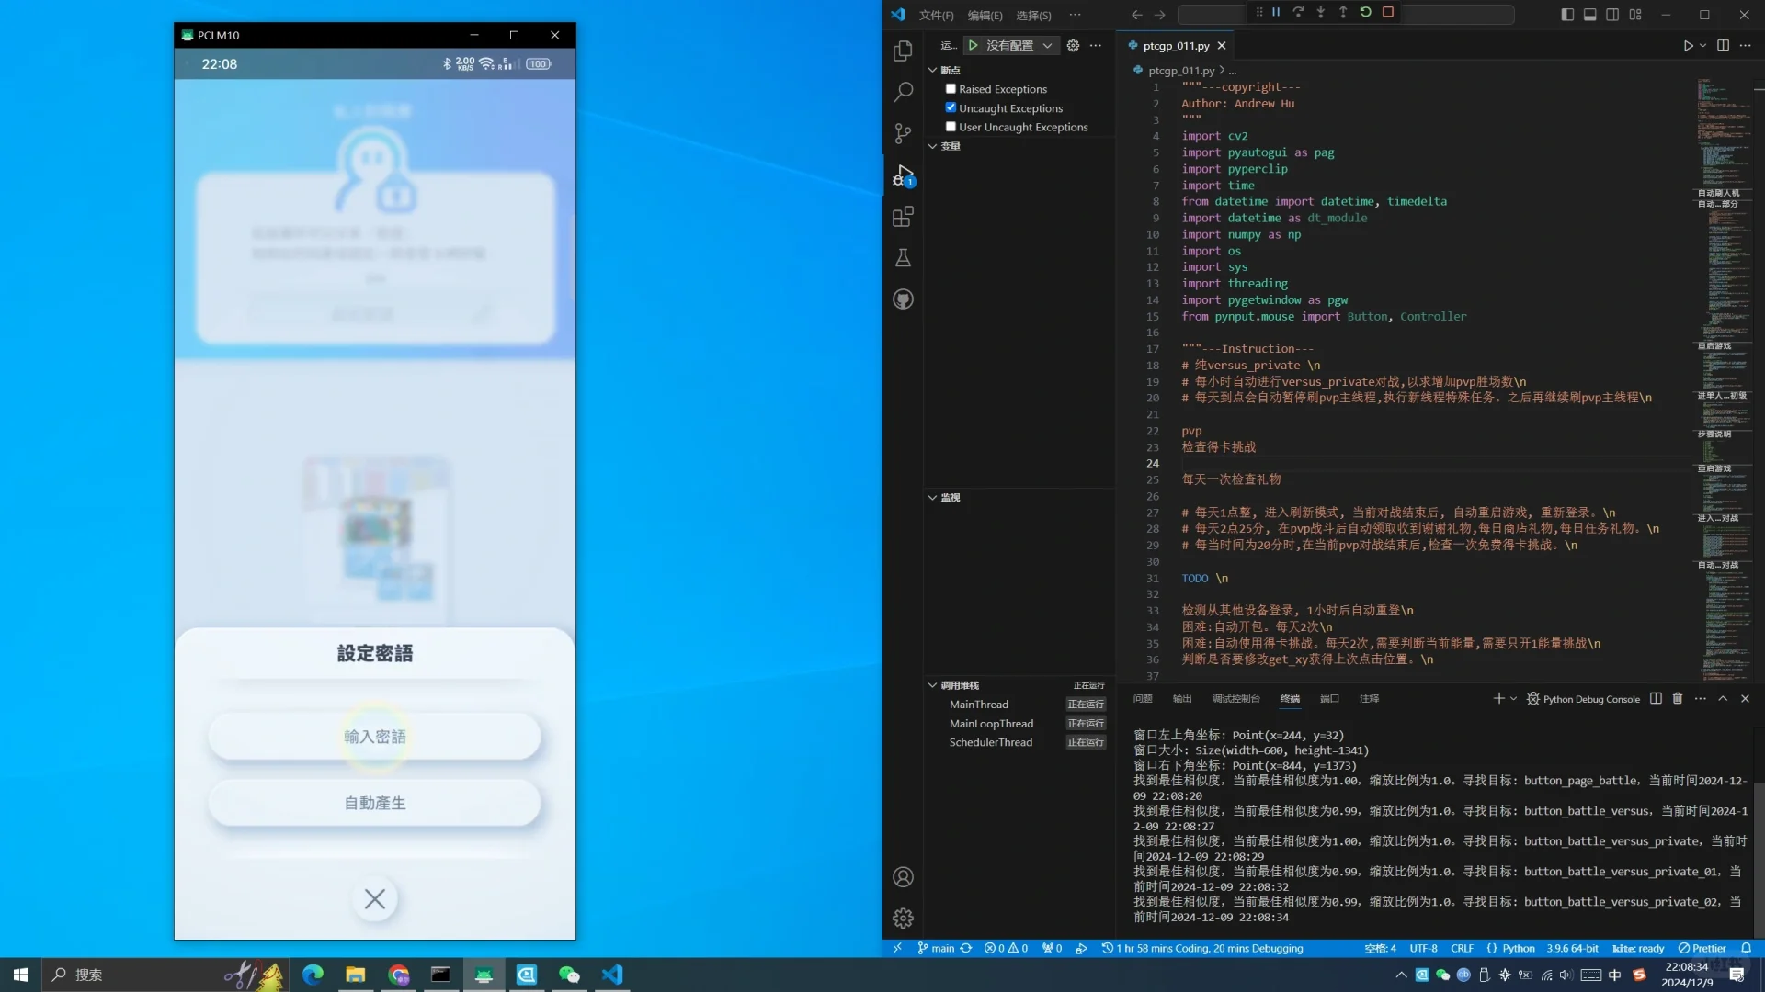Open the Extensions view icon
1765x992 pixels.
point(903,217)
